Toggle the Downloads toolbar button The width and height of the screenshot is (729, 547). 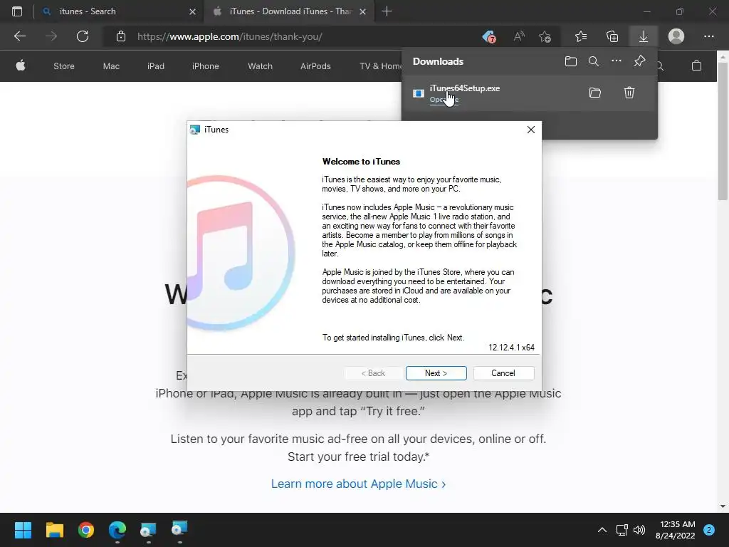pyautogui.click(x=644, y=36)
